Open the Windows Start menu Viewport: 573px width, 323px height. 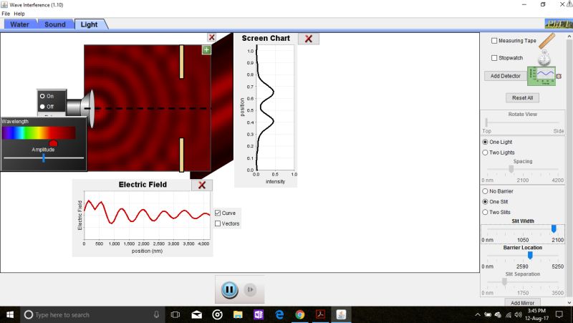click(10, 314)
